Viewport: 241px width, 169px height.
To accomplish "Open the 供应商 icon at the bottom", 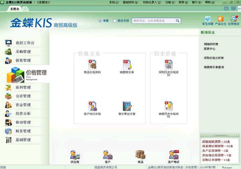I will [75, 155].
